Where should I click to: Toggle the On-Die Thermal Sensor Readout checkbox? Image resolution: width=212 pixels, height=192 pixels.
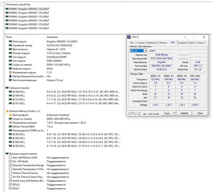coord(10,177)
